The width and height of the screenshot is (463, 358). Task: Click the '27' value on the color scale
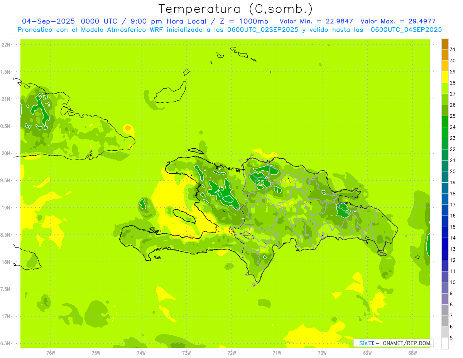453,94
